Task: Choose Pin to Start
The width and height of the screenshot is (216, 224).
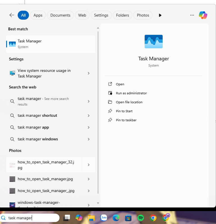Action: (x=124, y=111)
